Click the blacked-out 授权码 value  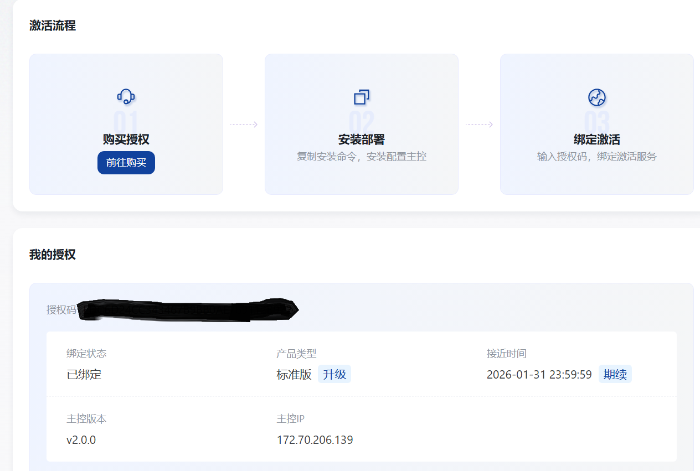(x=187, y=310)
